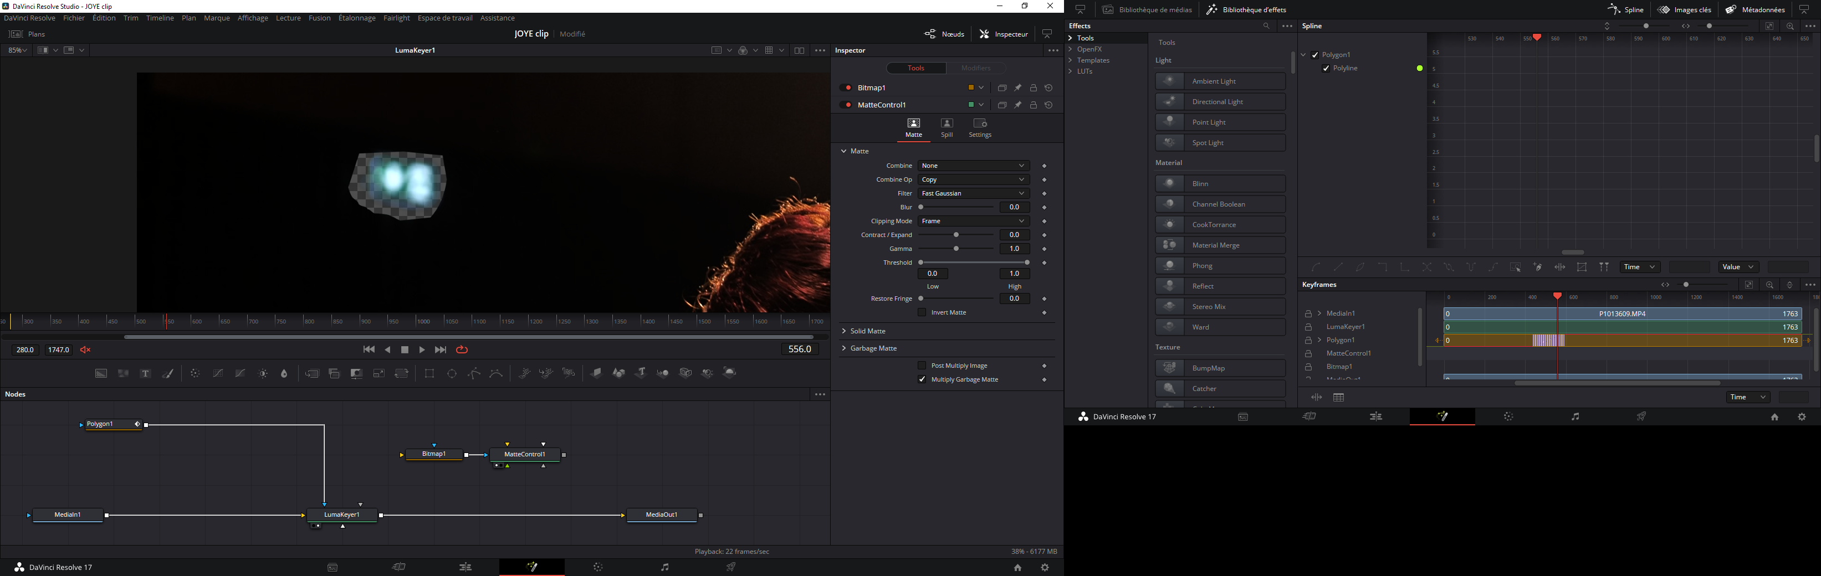Image resolution: width=1821 pixels, height=576 pixels.
Task: Open the Inspector panel options menu
Action: coord(1052,51)
